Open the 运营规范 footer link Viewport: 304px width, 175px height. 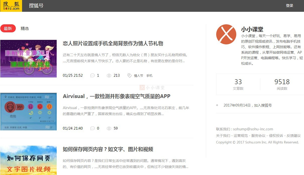241,136
